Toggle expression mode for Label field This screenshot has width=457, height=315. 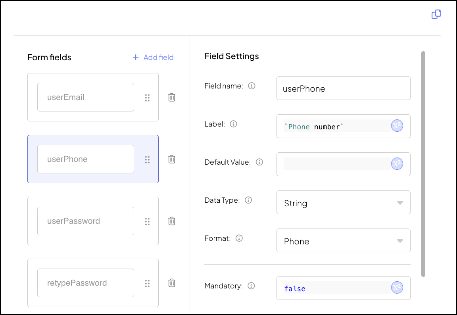point(397,126)
